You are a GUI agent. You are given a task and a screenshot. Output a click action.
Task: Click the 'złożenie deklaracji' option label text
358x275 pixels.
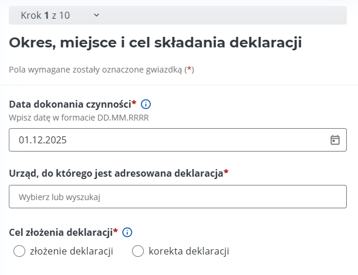(70, 251)
